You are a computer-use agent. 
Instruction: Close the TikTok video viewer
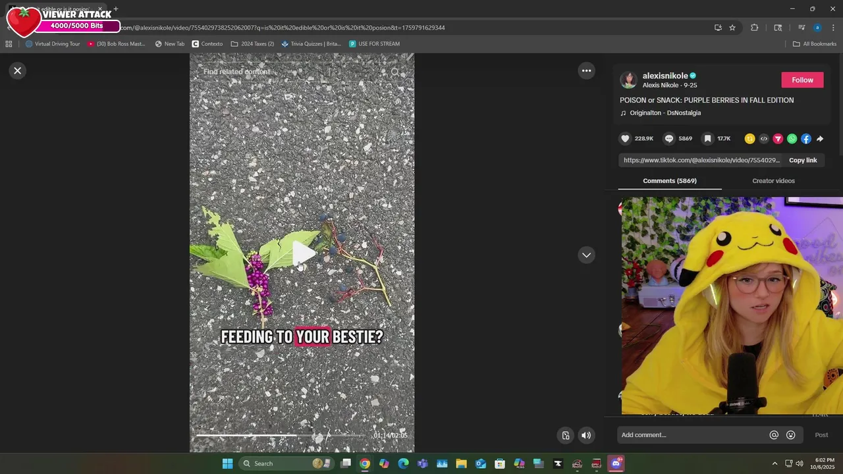[18, 70]
